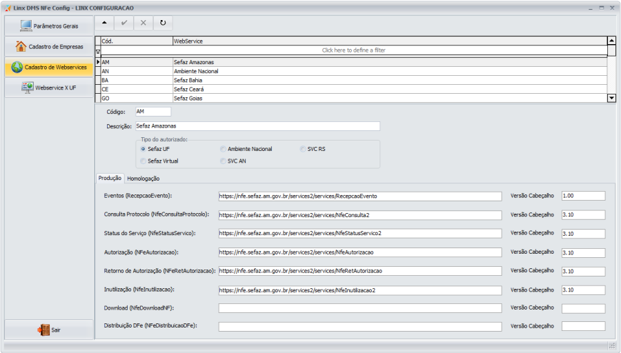Click the Descrição input field
The image size is (621, 353).
tap(257, 126)
